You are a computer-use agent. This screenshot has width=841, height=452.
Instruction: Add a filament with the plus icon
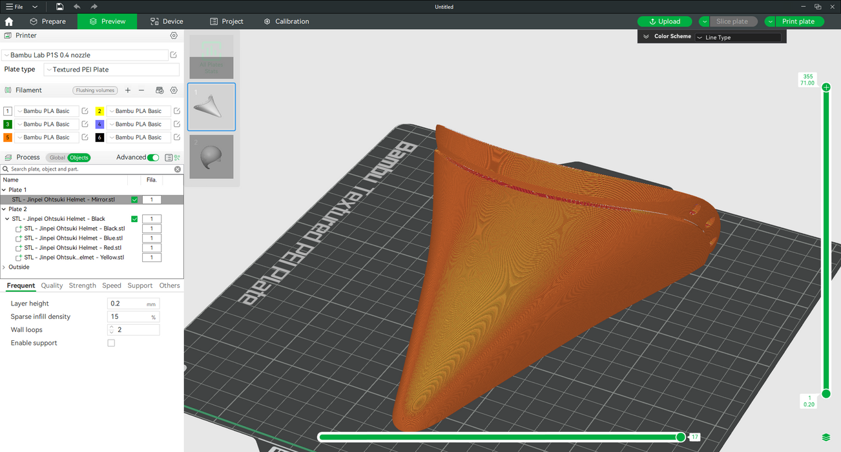(x=128, y=90)
